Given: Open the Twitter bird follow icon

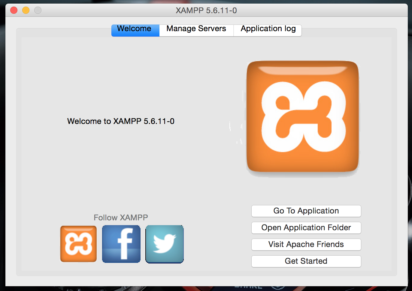Looking at the screenshot, I should [165, 244].
